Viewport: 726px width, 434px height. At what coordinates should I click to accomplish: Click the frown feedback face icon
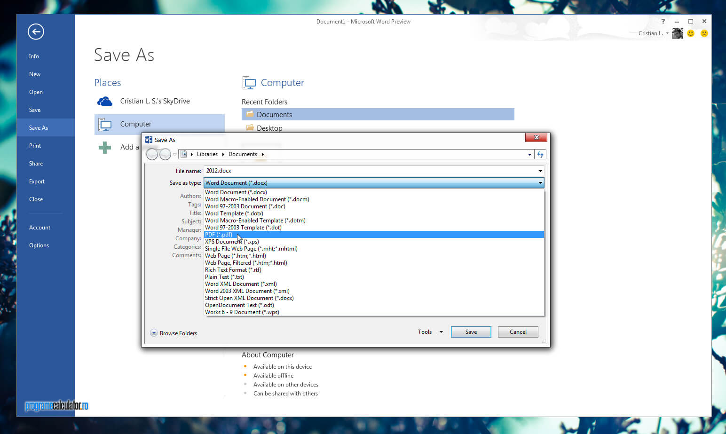704,33
